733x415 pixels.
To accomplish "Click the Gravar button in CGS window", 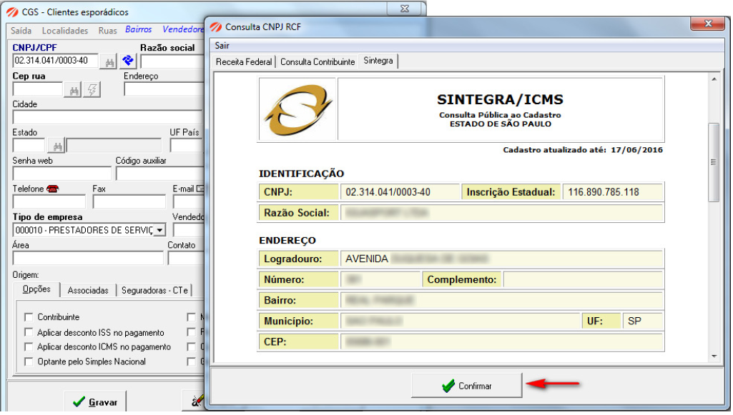I will 95,402.
